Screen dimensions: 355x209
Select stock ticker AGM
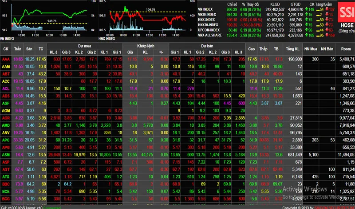click(6, 111)
